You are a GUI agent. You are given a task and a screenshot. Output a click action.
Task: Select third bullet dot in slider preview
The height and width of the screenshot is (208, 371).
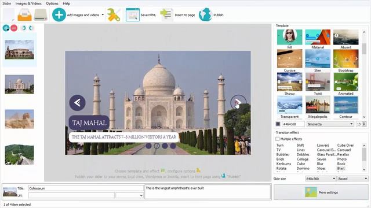165,146
